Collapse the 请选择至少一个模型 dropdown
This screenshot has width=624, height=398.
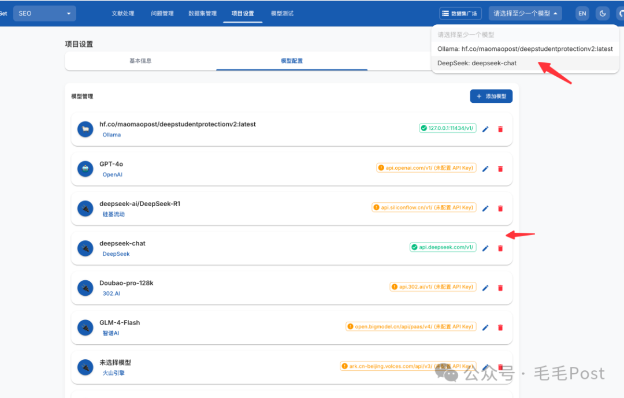coord(525,13)
